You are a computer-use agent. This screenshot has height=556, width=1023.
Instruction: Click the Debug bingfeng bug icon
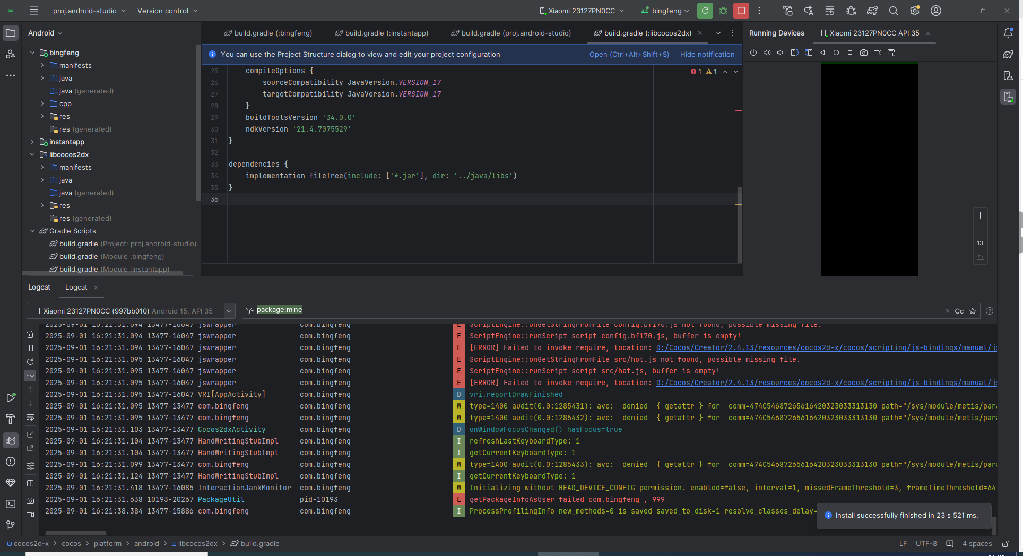coord(723,11)
